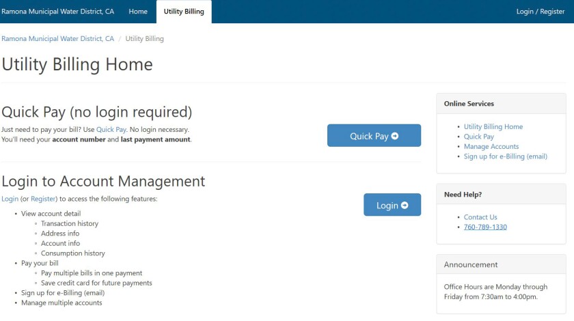
Task: Select Quick Pay in Online Services list
Action: click(478, 137)
